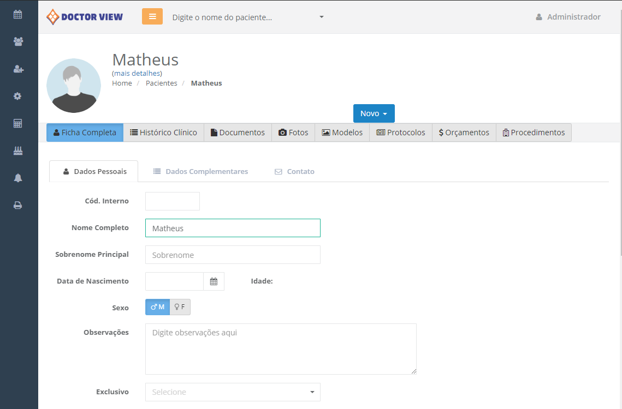
Task: Click the printer icon in sidebar
Action: pos(18,205)
